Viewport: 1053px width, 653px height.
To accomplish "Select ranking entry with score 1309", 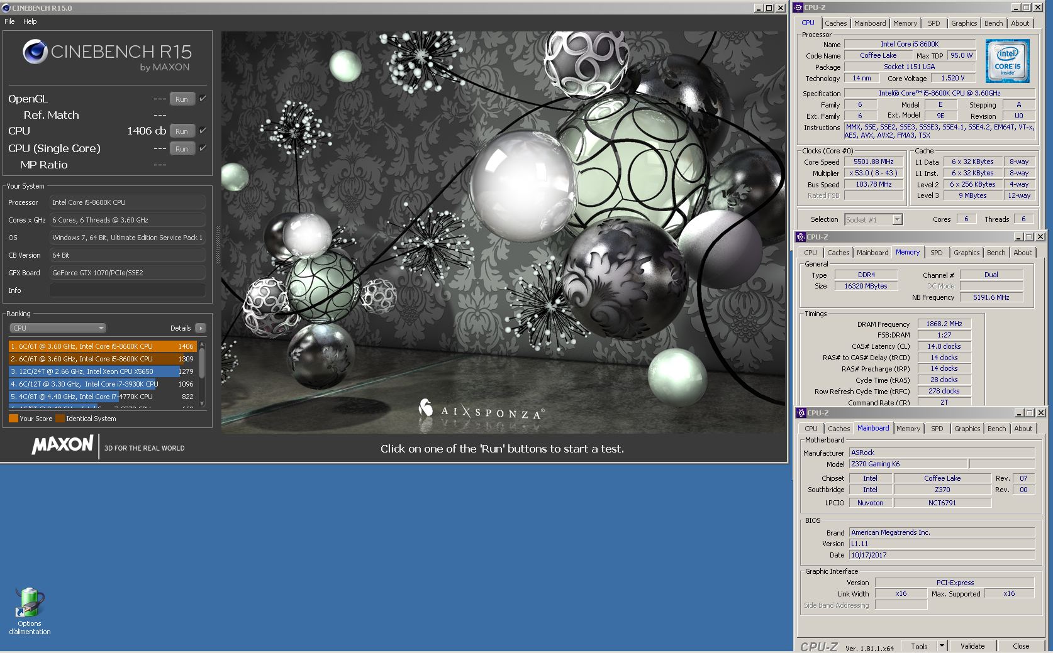I will (x=103, y=359).
